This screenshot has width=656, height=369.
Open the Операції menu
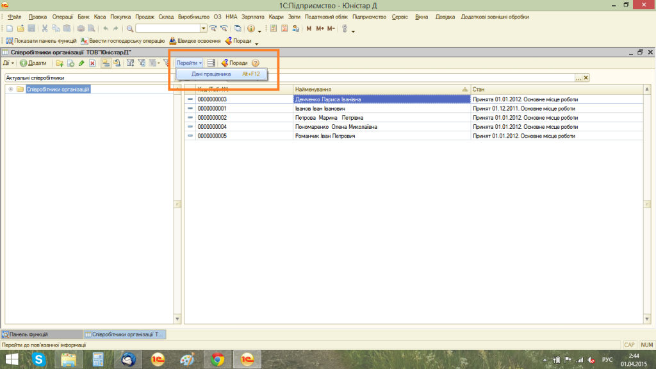click(x=62, y=17)
